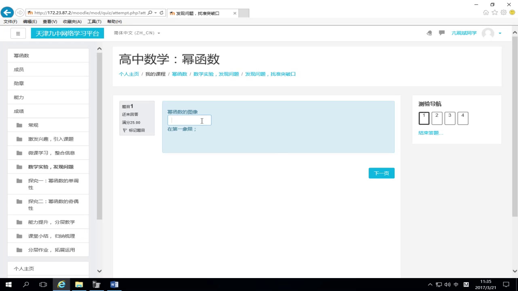Open Task View on the taskbar
This screenshot has height=291, width=518.
click(x=43, y=285)
